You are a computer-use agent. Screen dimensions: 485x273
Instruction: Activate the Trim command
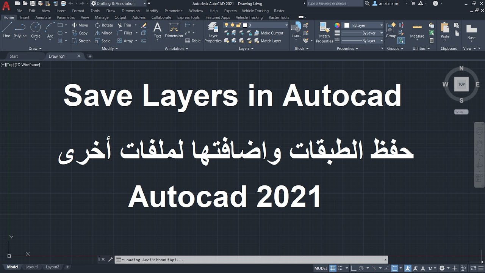124,25
